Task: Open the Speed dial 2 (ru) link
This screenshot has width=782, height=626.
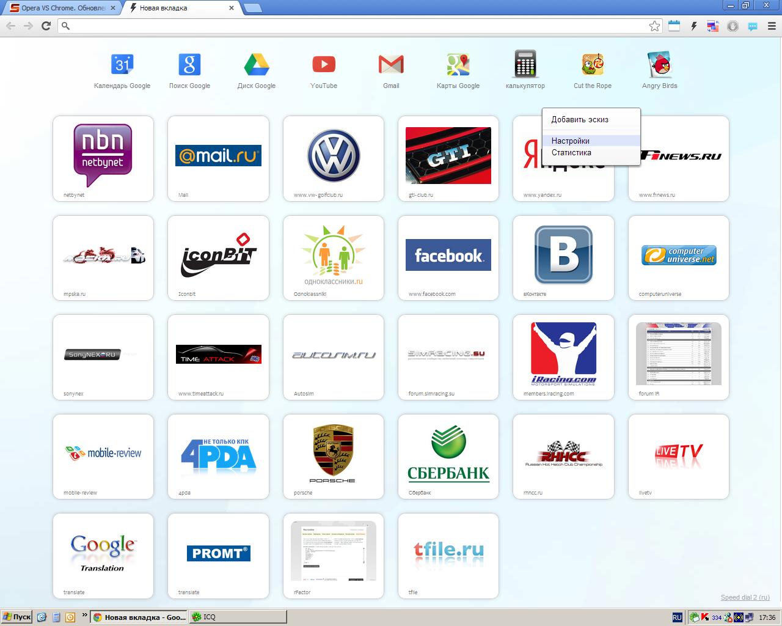Action: tap(745, 597)
